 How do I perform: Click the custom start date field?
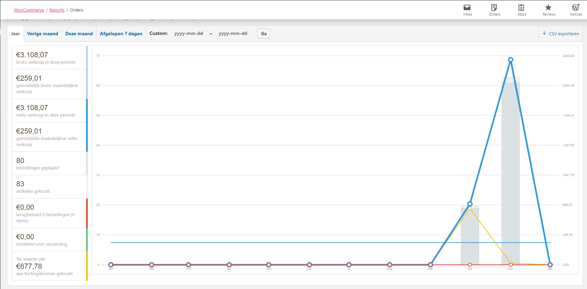188,34
